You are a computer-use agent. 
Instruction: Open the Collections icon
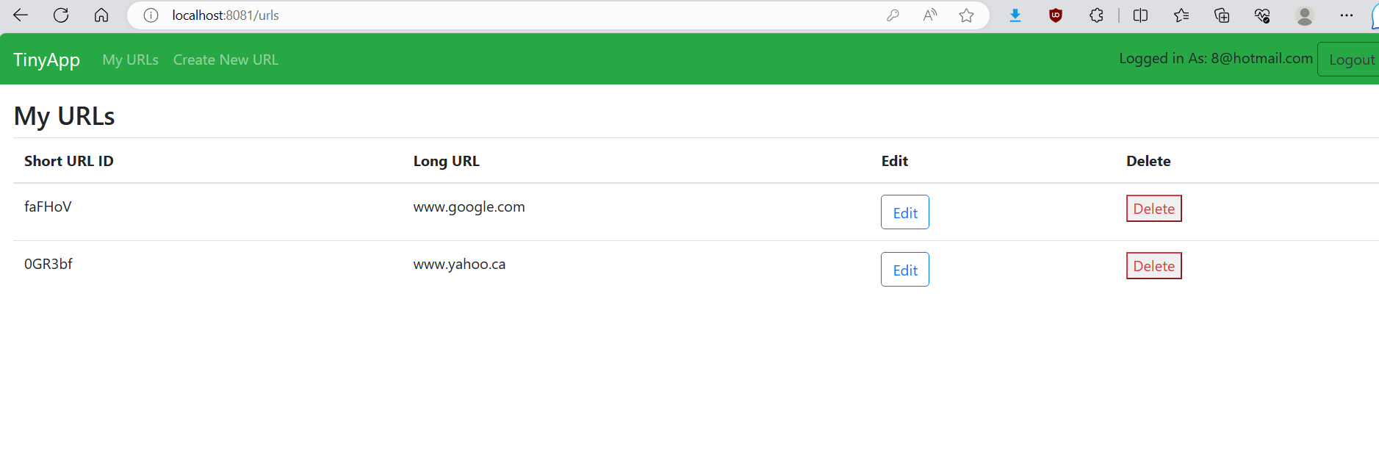pyautogui.click(x=1222, y=15)
